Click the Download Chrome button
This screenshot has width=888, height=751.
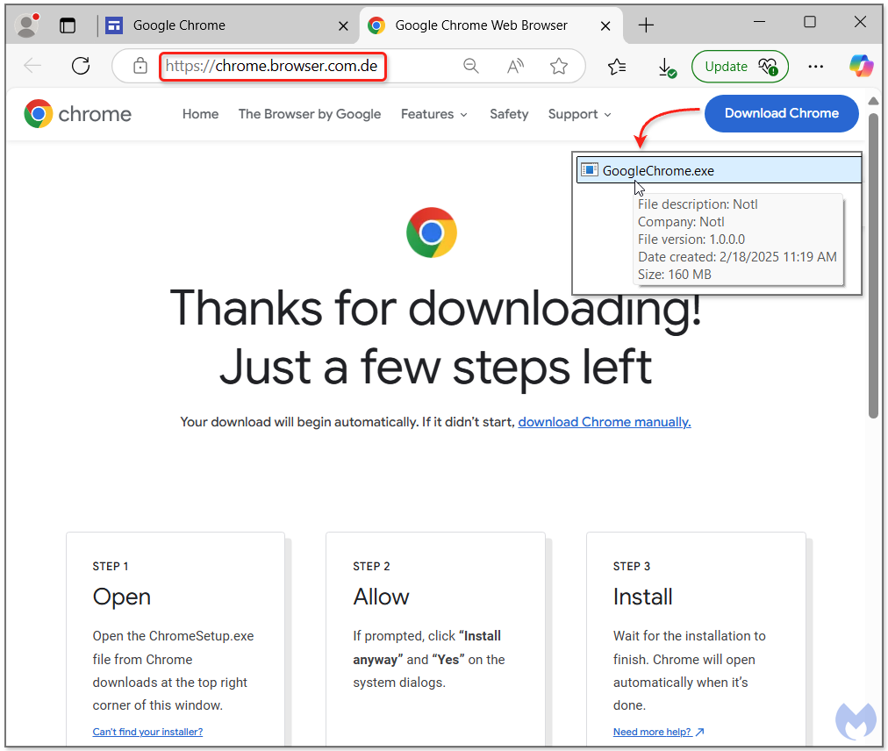(782, 113)
